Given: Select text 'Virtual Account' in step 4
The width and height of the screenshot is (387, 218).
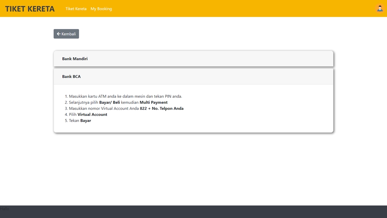Looking at the screenshot, I should 92,114.
